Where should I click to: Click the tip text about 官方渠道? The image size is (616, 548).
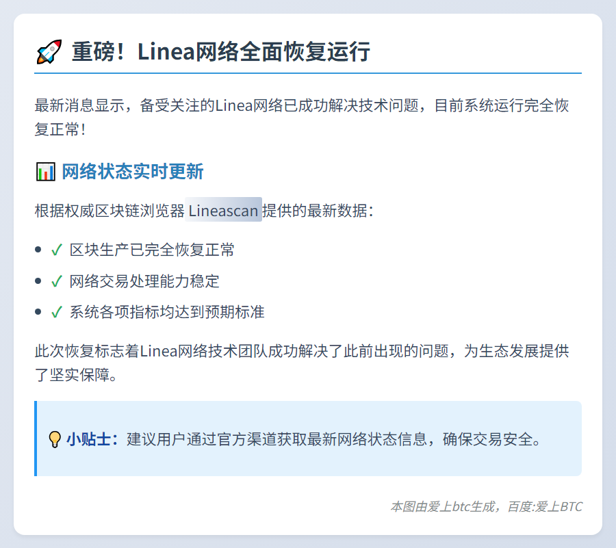click(x=334, y=439)
